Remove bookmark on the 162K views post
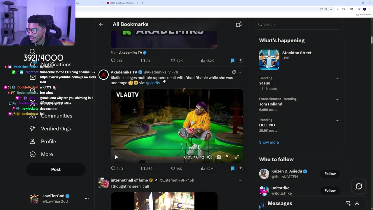 233,61
